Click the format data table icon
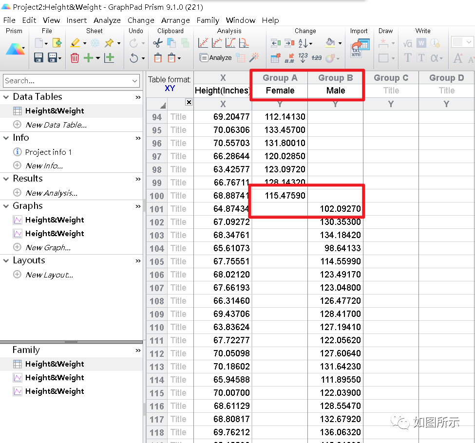This screenshot has width=475, height=443. 275,57
